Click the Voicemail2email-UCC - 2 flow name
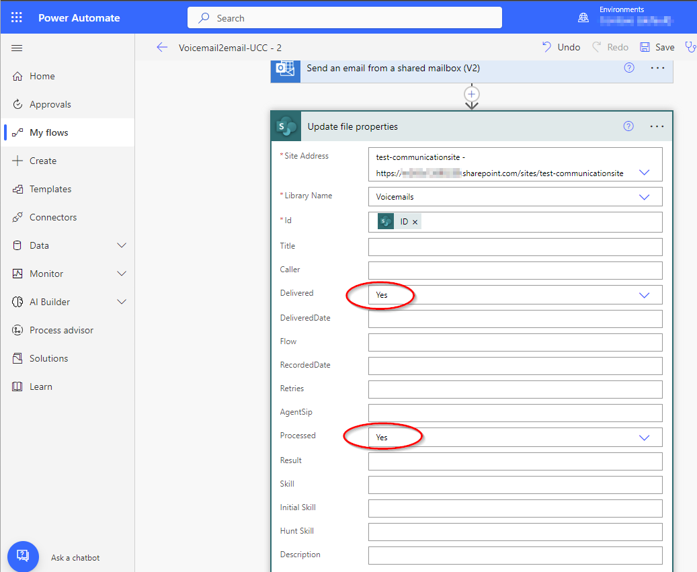Viewport: 697px width, 572px height. [x=231, y=48]
